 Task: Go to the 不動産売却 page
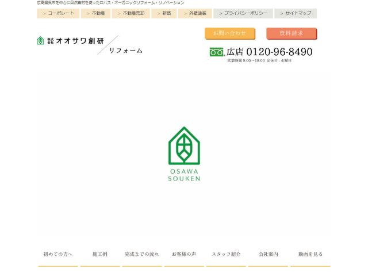pyautogui.click(x=131, y=13)
